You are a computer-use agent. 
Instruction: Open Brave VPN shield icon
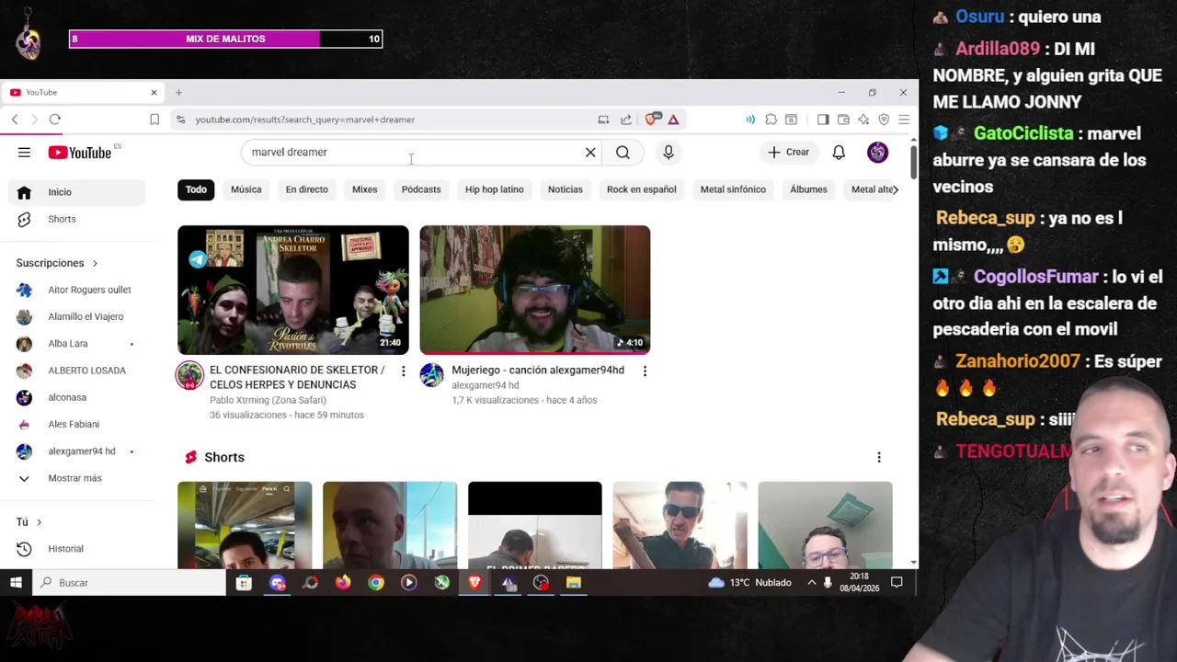pyautogui.click(x=884, y=120)
